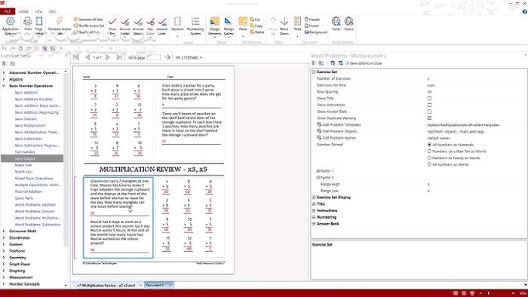Select All Numbers as Words
The image size is (528, 297).
(429, 164)
